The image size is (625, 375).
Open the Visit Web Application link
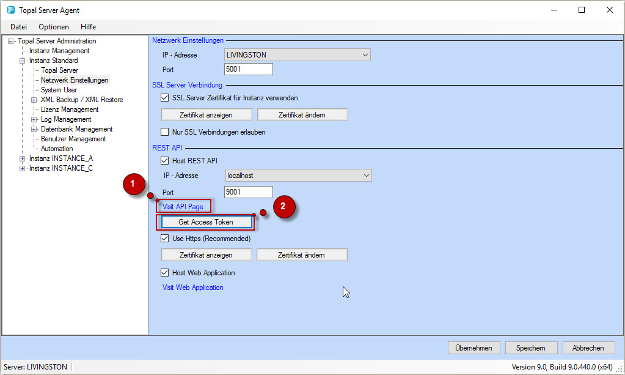pos(192,288)
